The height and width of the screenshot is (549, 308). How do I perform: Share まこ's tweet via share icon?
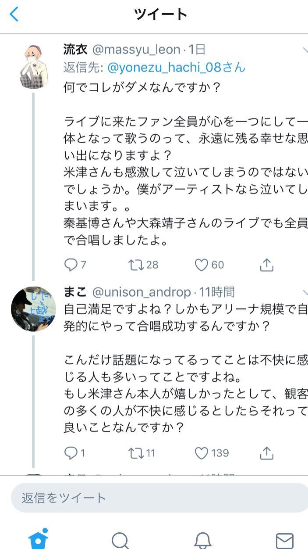tap(267, 452)
